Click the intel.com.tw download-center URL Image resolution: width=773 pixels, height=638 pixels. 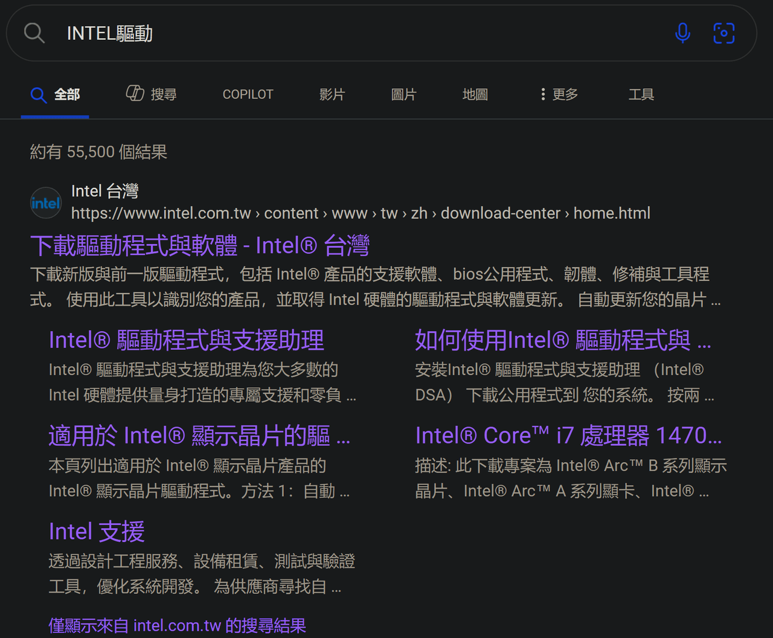(x=361, y=213)
